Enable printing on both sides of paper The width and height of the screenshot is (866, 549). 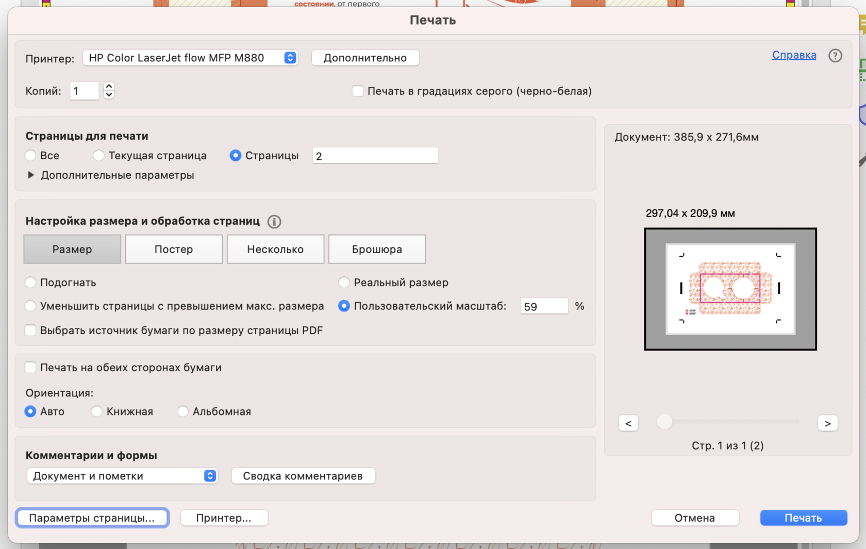point(30,368)
